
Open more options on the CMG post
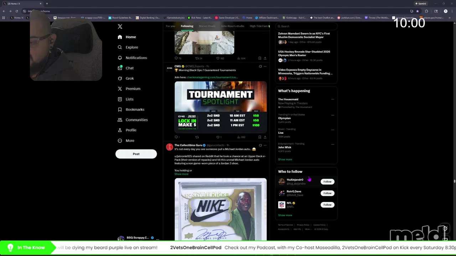click(265, 66)
